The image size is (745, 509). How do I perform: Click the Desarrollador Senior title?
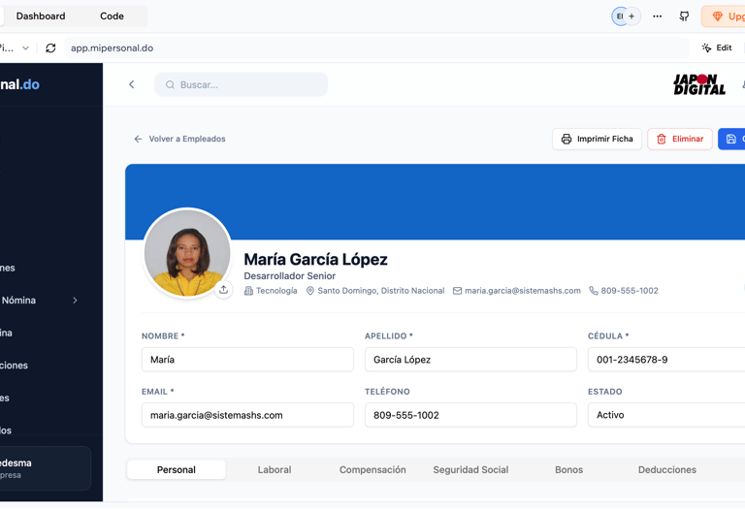[x=290, y=276]
